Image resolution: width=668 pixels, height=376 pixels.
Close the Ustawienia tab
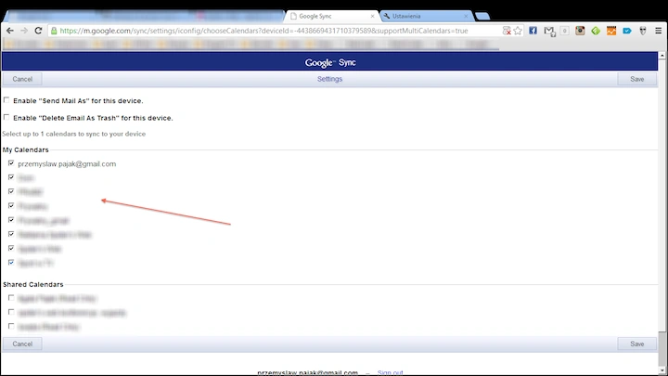tap(466, 16)
